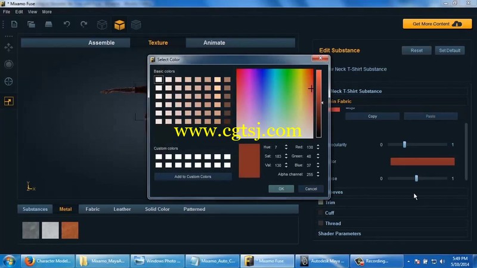Image resolution: width=477 pixels, height=268 pixels.
Task: Switch to Autodesk Maya in taskbar
Action: click(x=322, y=261)
